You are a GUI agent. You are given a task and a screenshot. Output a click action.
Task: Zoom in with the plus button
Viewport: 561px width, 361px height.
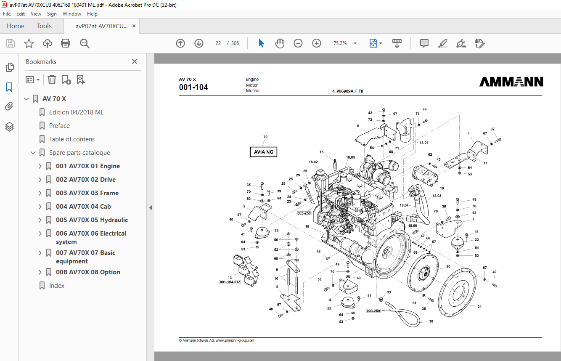point(317,43)
